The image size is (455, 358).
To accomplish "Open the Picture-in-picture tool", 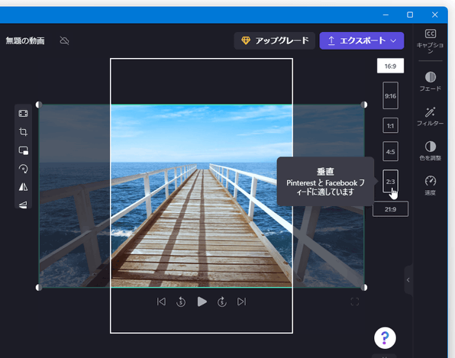I will 23,150.
